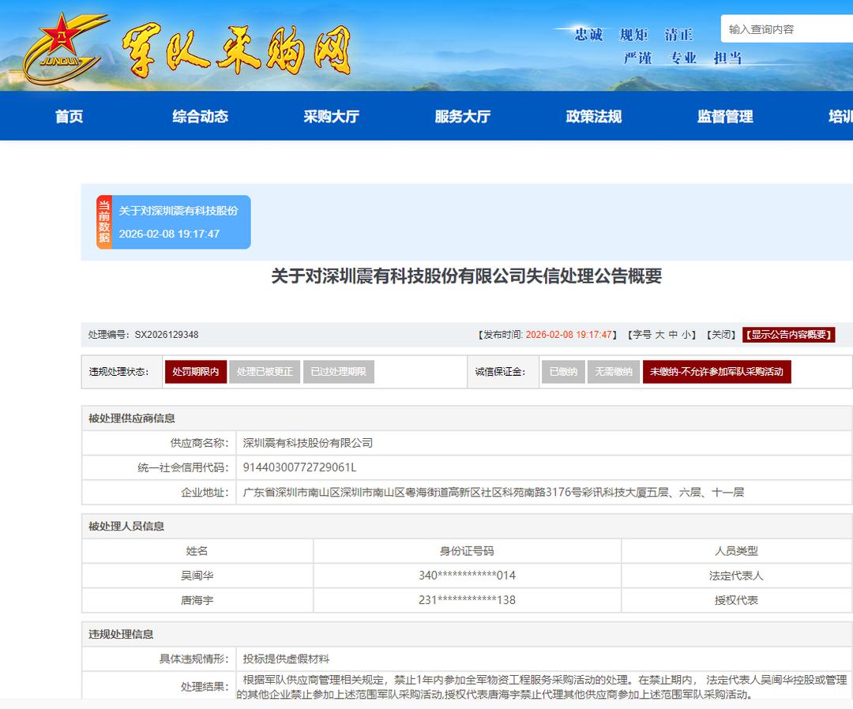The image size is (853, 709).
Task: Open 监督管理 navigation item
Action: (725, 116)
